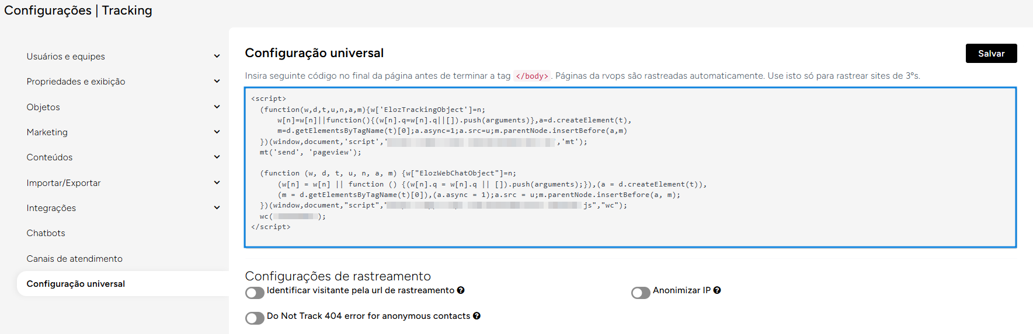The width and height of the screenshot is (1033, 334).
Task: Expand the Conteúdos chevron arrow
Action: point(217,157)
